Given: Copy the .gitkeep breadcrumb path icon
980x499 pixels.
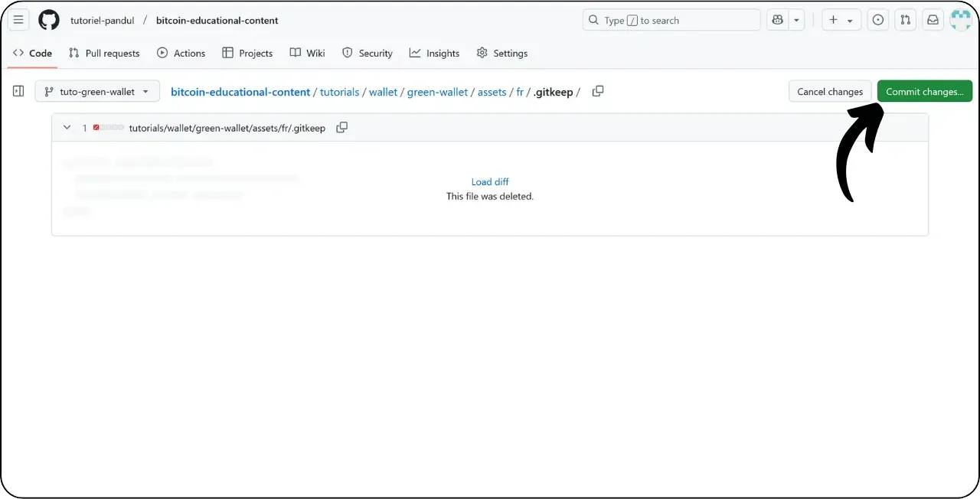Looking at the screenshot, I should (597, 91).
